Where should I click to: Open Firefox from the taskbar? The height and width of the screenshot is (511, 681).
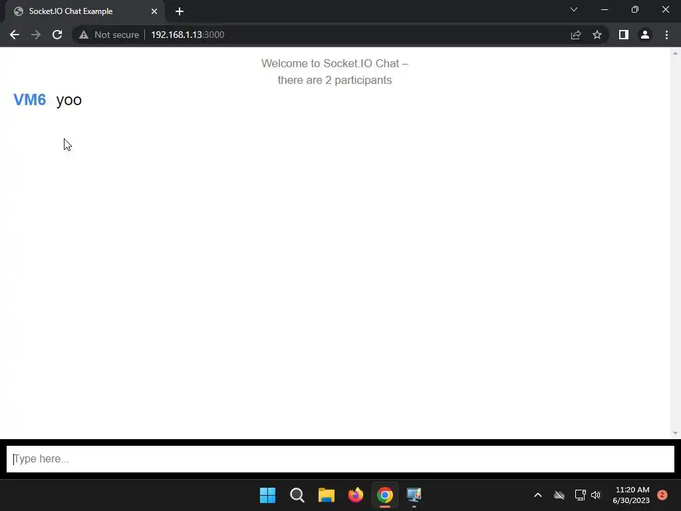tap(356, 495)
